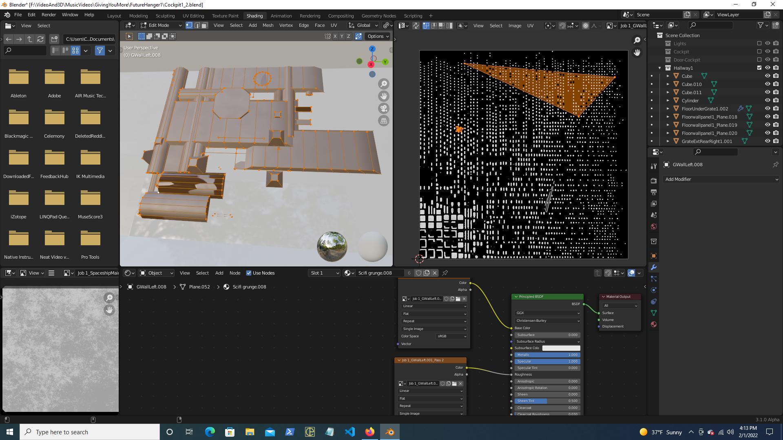The image size is (783, 440).
Task: Open Object Data properties tab icon
Action: pyautogui.click(x=654, y=313)
